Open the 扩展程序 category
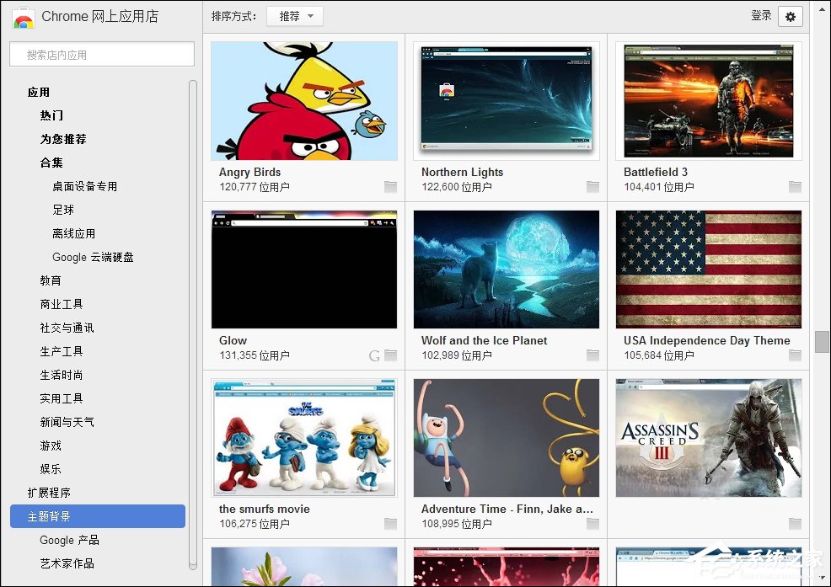The width and height of the screenshot is (831, 587). (x=49, y=493)
